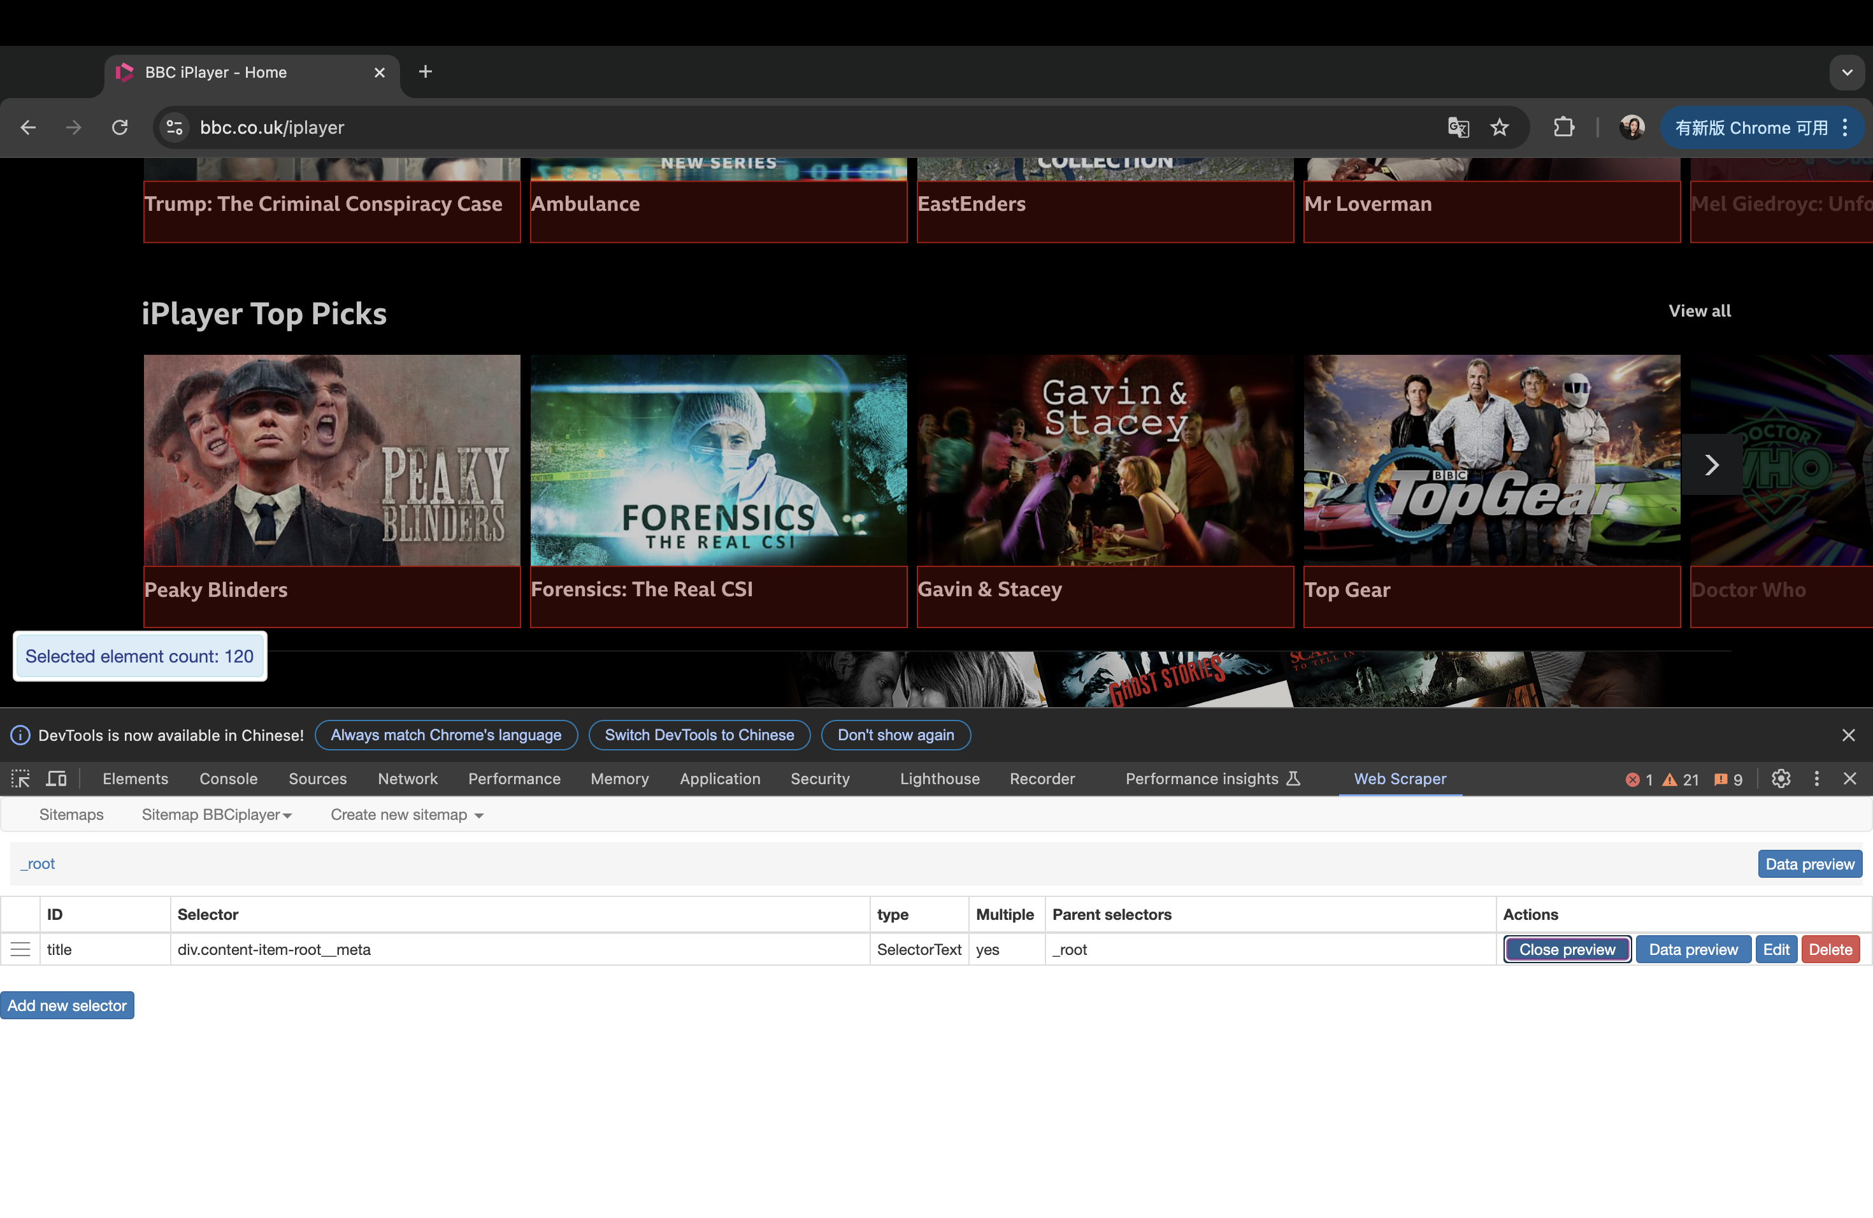Bookmark page with star icon
1873x1218 pixels.
[1499, 127]
